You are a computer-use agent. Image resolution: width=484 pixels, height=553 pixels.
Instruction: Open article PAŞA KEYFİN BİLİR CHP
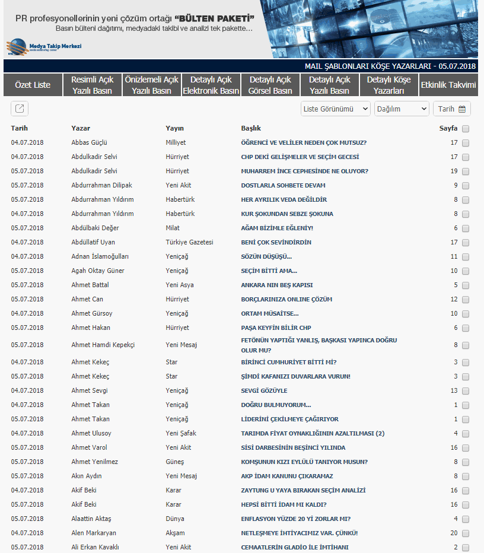pyautogui.click(x=276, y=328)
